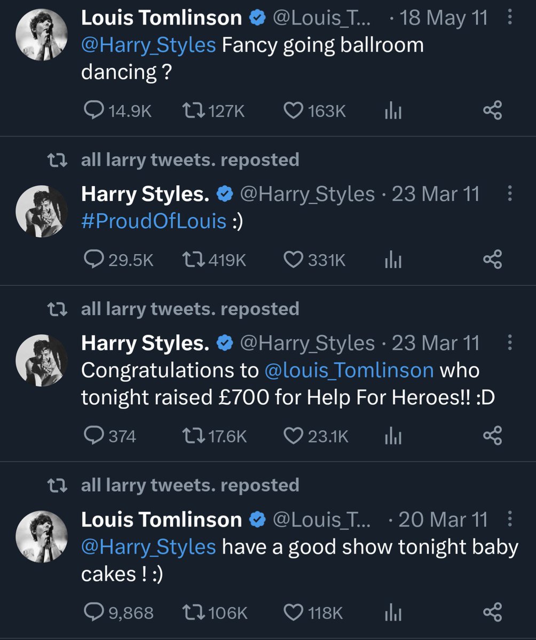Share the Help For Heroes tweet

coord(492,436)
